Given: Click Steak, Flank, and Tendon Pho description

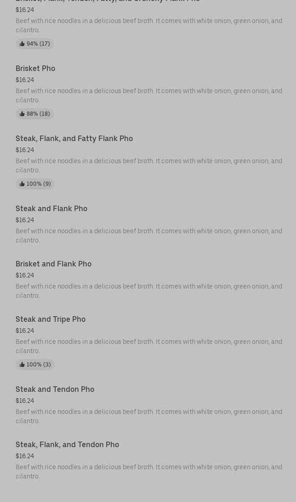Looking at the screenshot, I should point(149,472).
